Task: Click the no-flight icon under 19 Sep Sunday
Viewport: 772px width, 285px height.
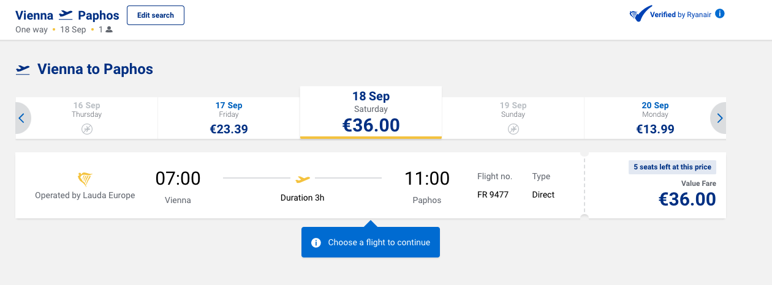Action: [x=513, y=129]
